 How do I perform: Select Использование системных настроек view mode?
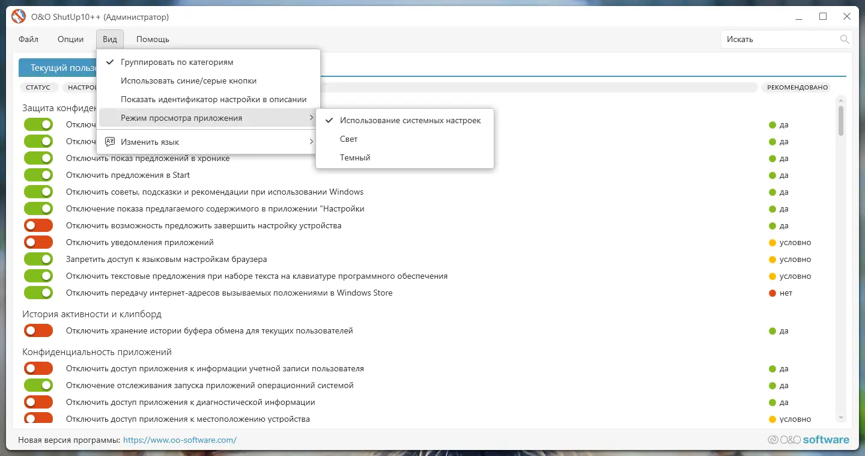(x=405, y=120)
